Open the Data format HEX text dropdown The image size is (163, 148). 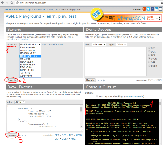pyautogui.click(x=99, y=44)
